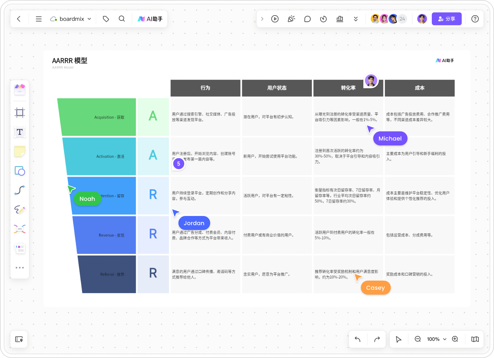Open the hamburger main menu
Viewport: 494px width, 358px height.
pyautogui.click(x=39, y=19)
